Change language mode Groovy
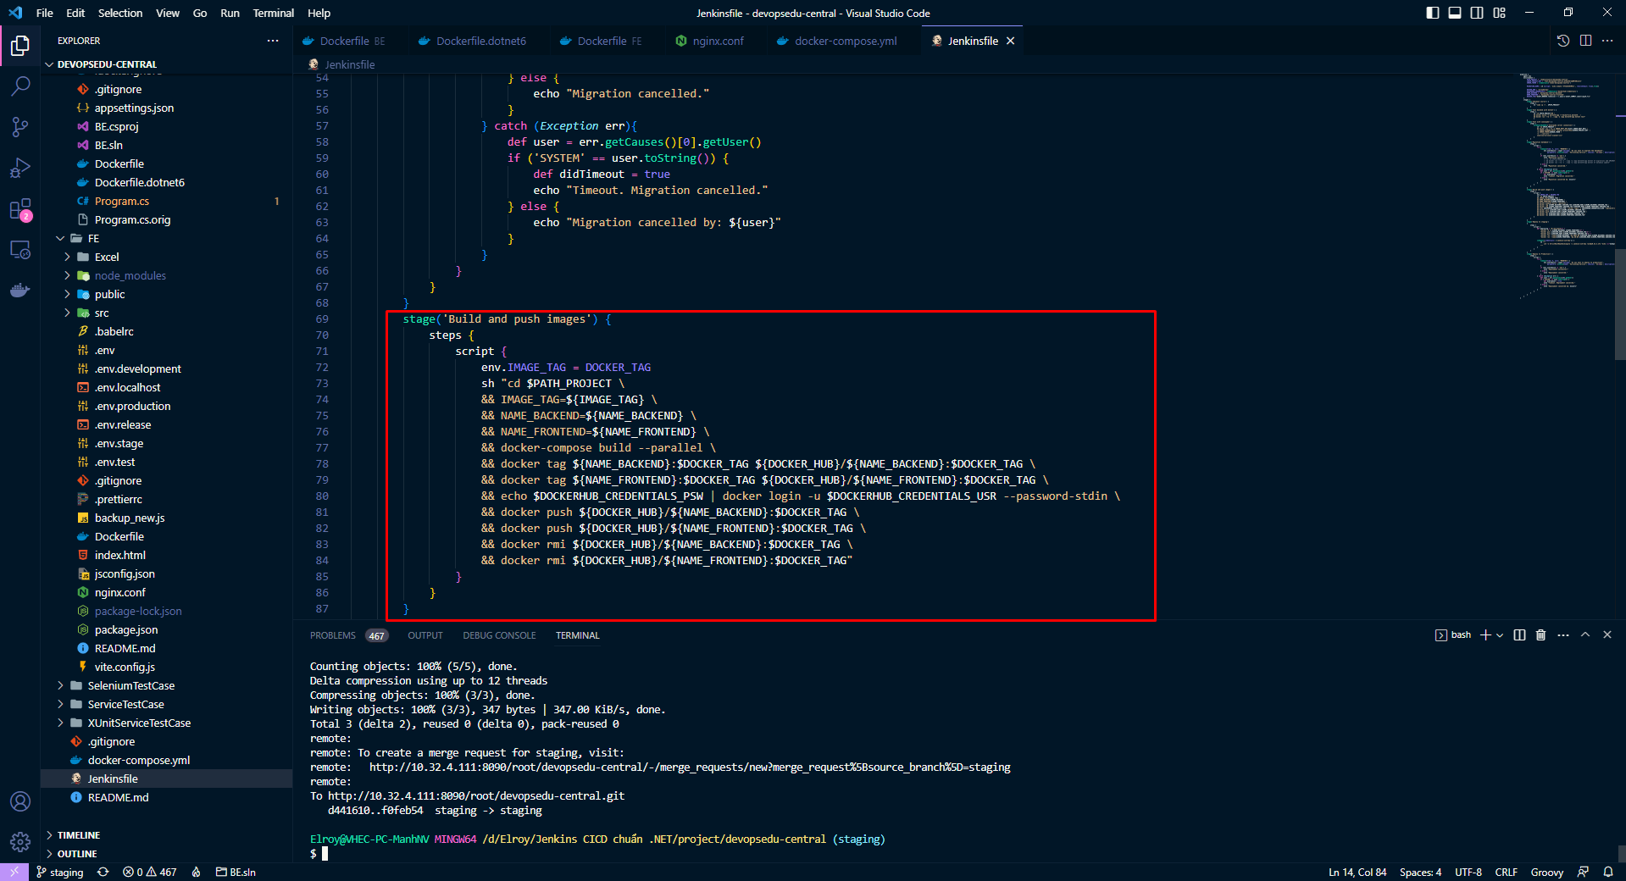Image resolution: width=1626 pixels, height=881 pixels. (1546, 872)
